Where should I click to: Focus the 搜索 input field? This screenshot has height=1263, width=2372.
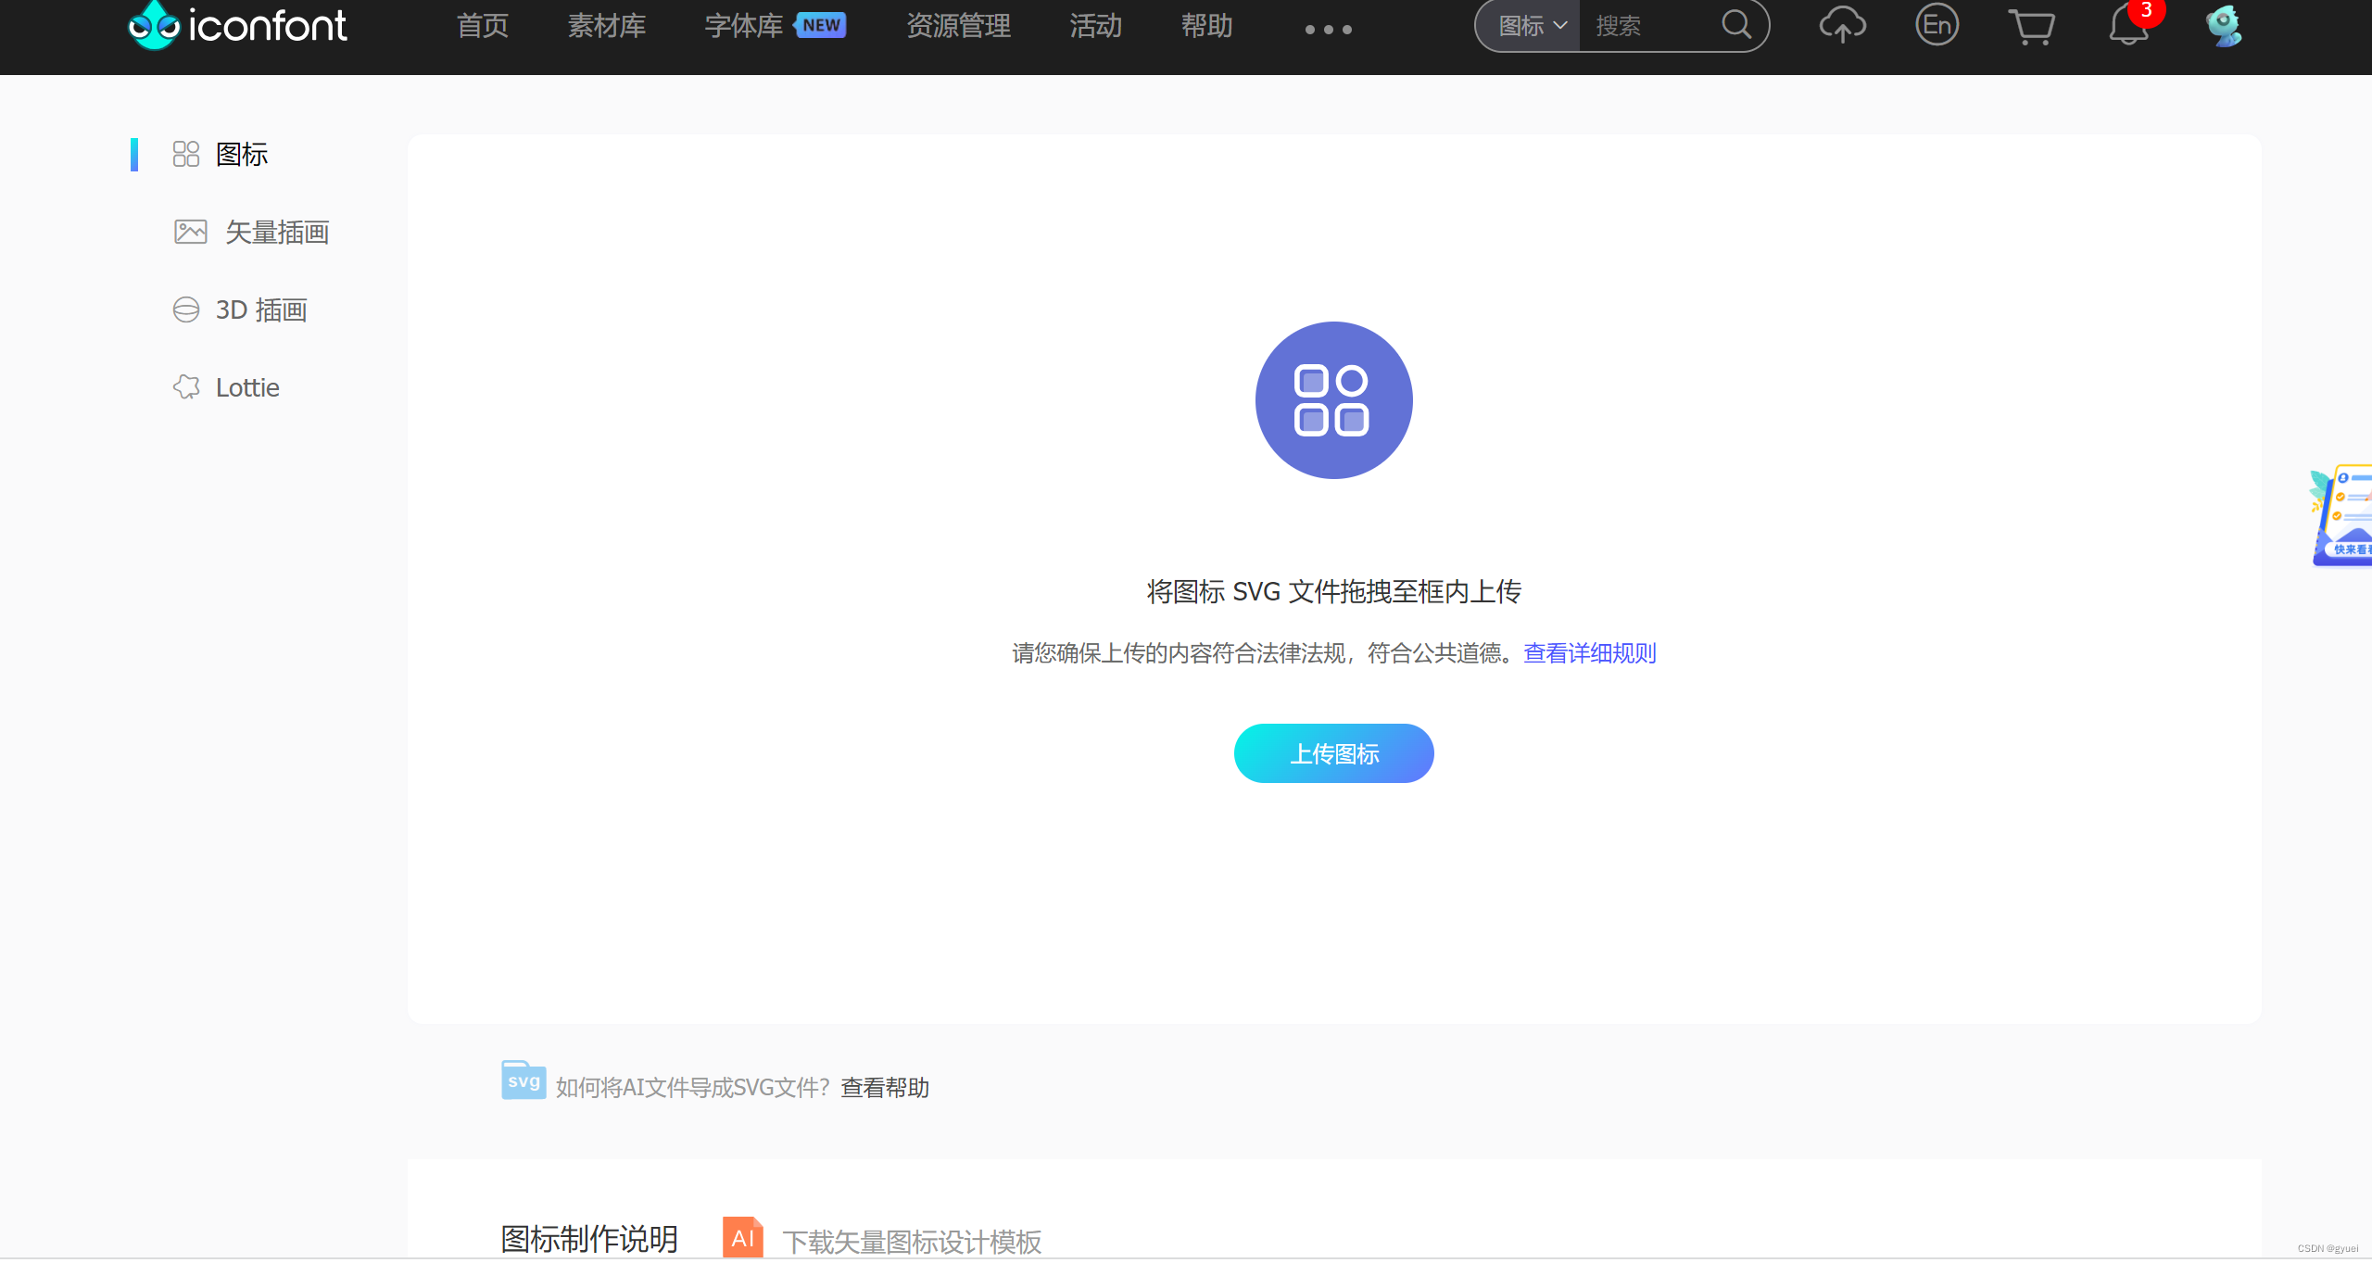pyautogui.click(x=1649, y=26)
